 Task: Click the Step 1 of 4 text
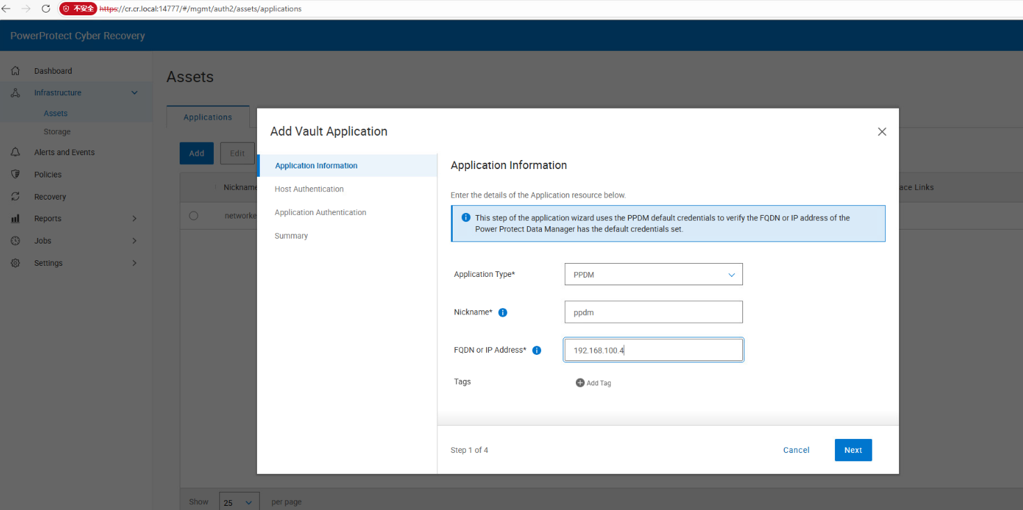[469, 450]
